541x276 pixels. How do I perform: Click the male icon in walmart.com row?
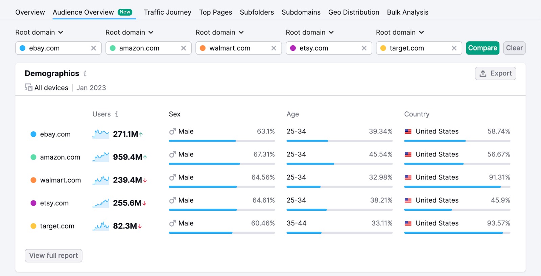172,177
